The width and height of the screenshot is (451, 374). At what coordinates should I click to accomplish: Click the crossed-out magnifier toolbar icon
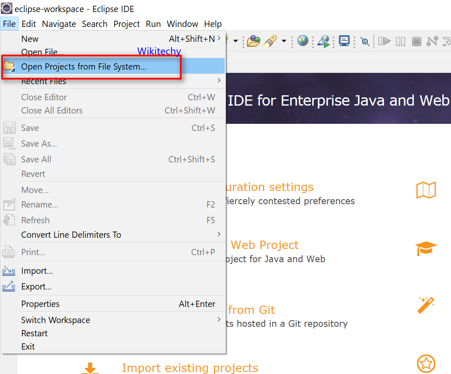coord(366,41)
